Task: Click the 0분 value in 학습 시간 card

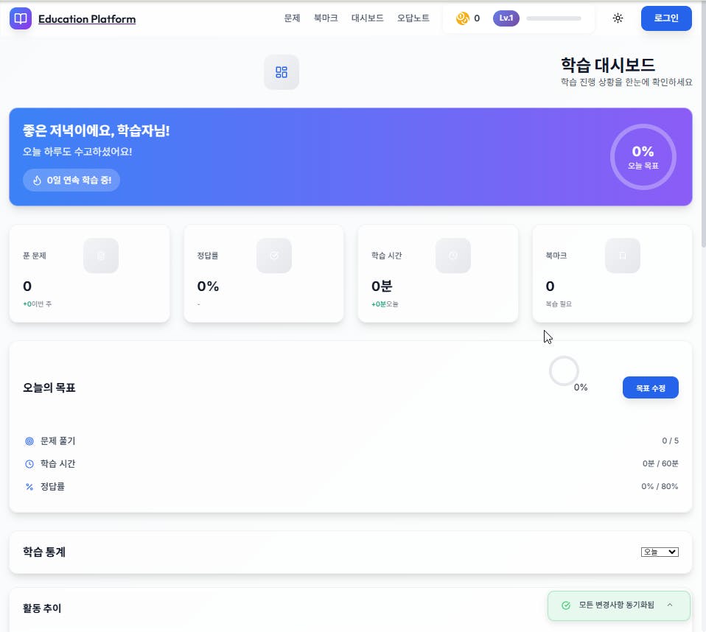Action: click(382, 286)
